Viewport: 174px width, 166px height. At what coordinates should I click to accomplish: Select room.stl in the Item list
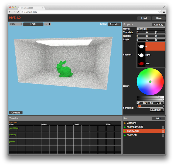click(144, 135)
